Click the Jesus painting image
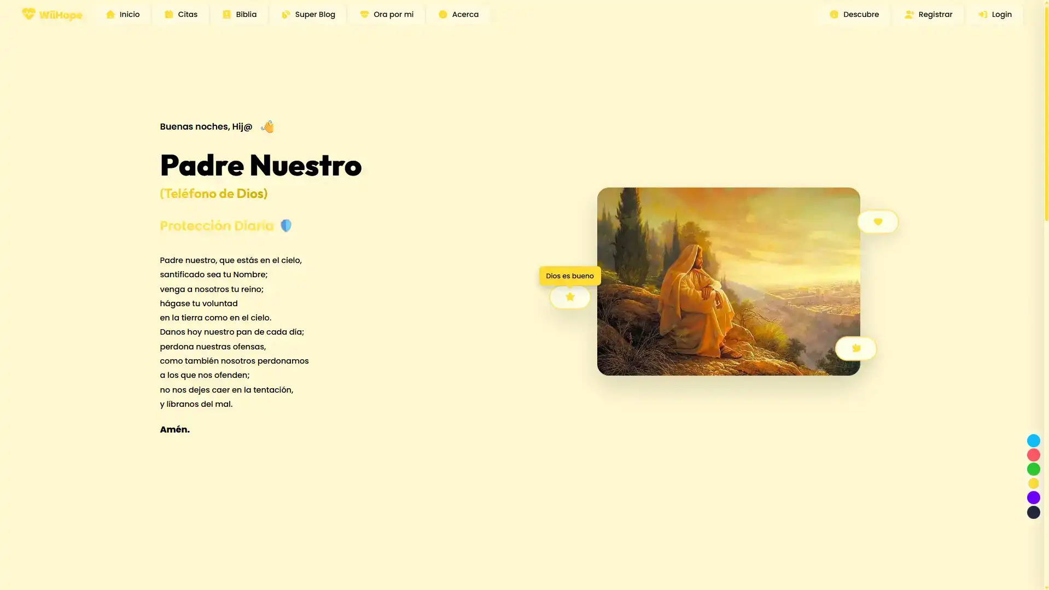Viewport: 1049px width, 590px height. pyautogui.click(x=728, y=281)
